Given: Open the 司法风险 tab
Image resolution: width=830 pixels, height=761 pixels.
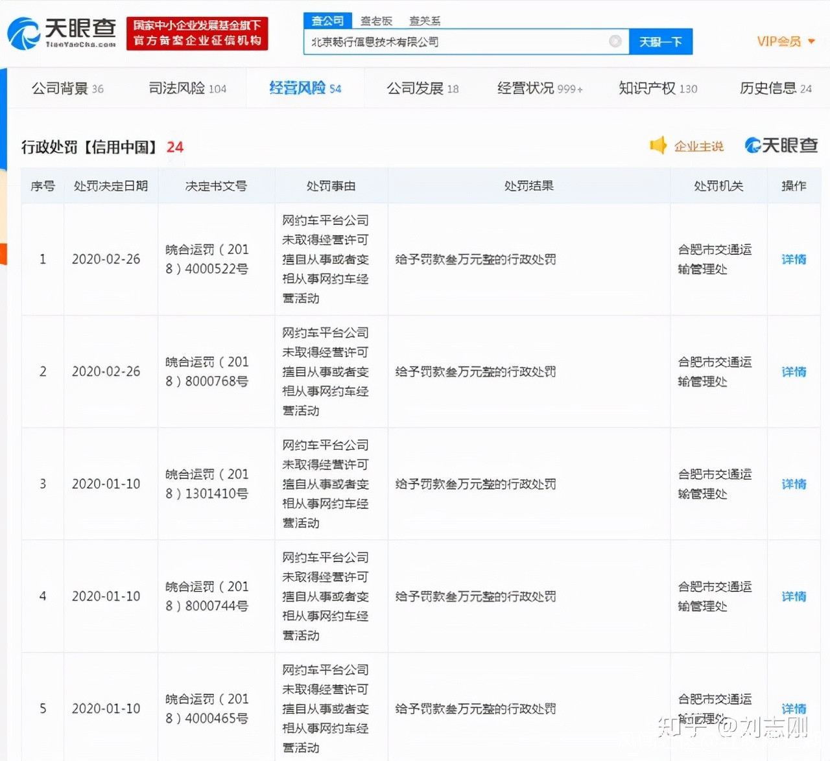Looking at the screenshot, I should pyautogui.click(x=187, y=88).
